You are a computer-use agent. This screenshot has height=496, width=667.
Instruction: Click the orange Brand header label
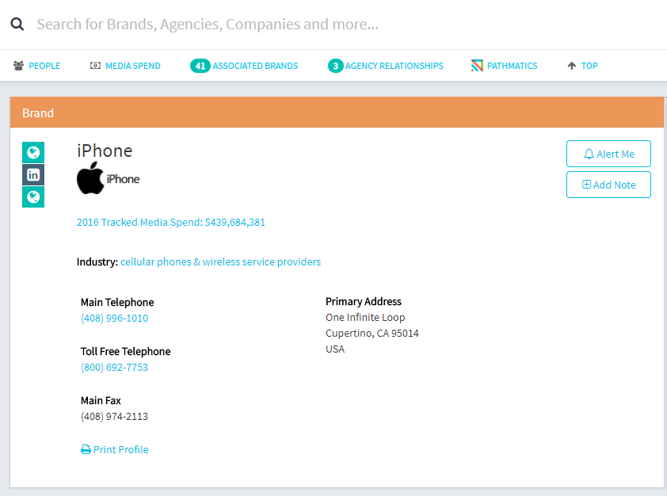pos(38,113)
